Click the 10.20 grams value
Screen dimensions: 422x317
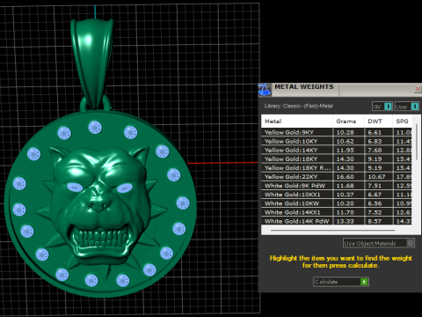[346, 203]
